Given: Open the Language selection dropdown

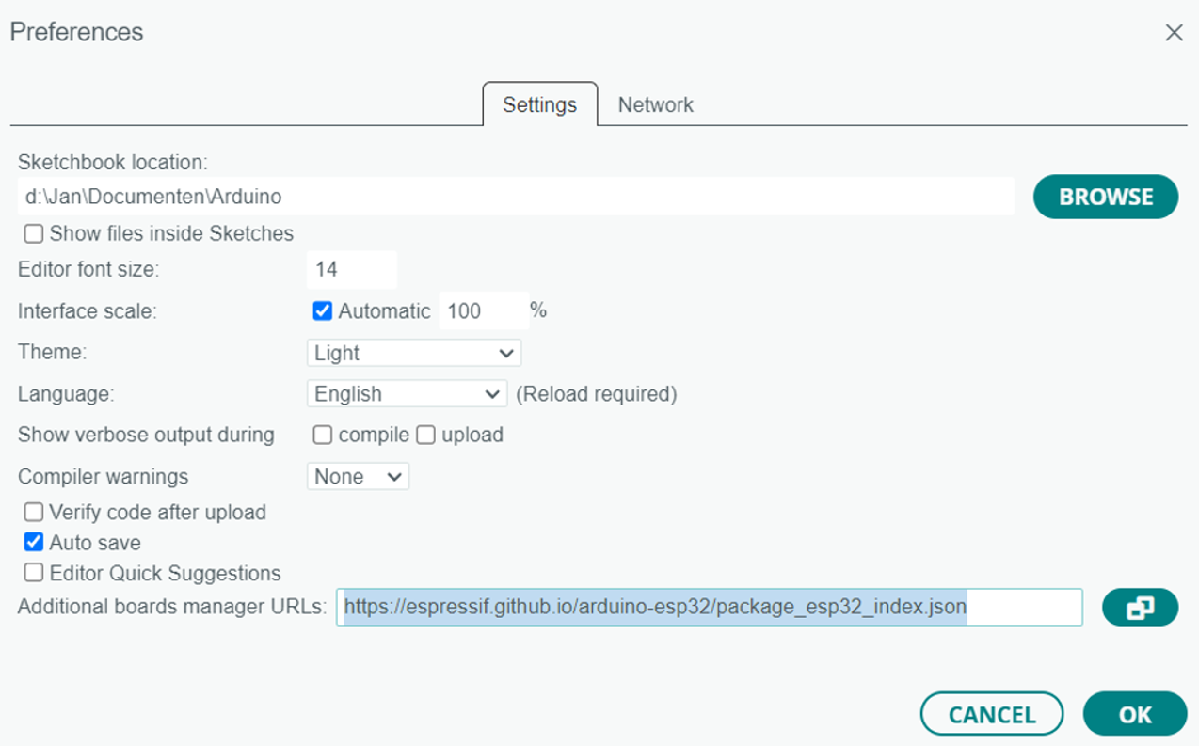Looking at the screenshot, I should [x=406, y=393].
